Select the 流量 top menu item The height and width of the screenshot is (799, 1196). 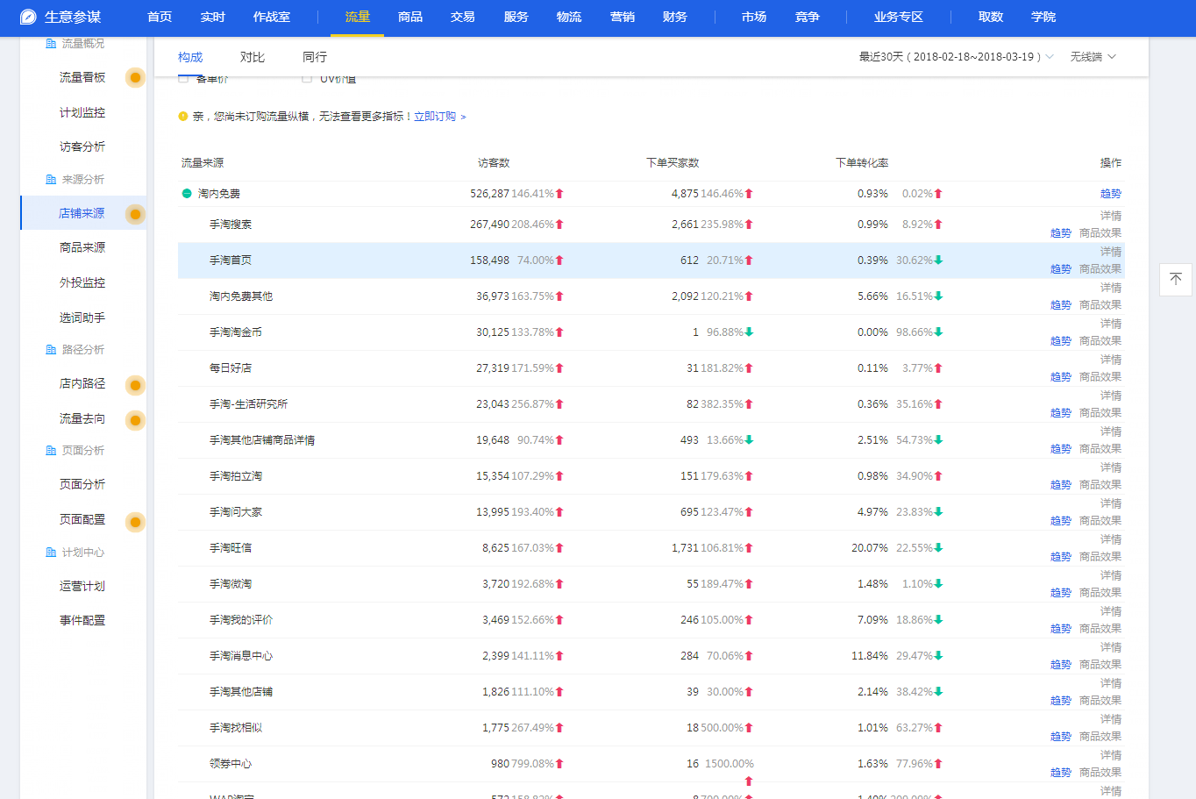tap(358, 17)
